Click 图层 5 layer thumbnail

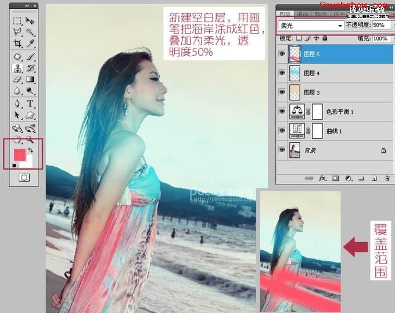[x=295, y=54]
